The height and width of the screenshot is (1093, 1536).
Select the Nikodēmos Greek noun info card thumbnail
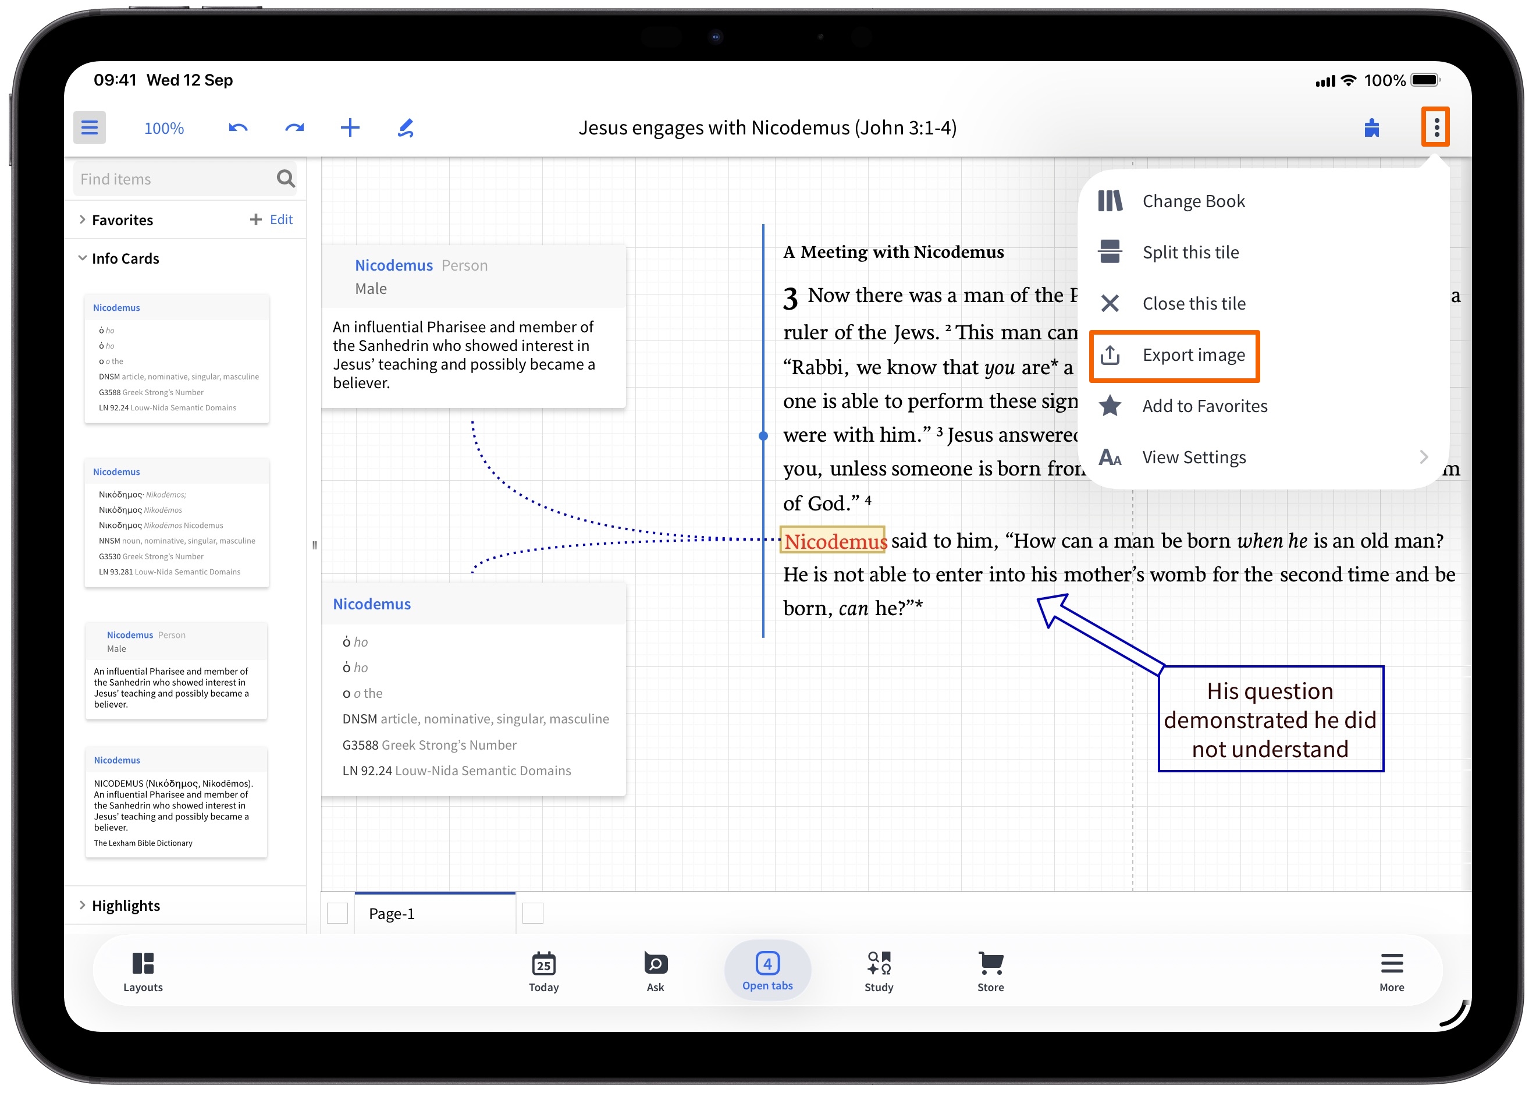point(177,523)
